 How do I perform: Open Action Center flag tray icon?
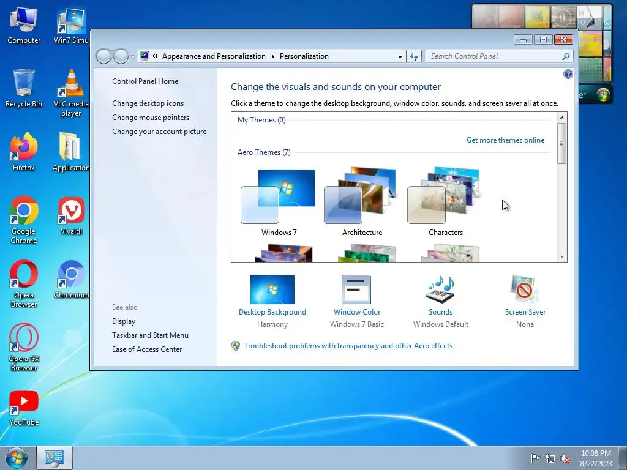535,458
